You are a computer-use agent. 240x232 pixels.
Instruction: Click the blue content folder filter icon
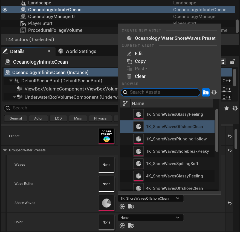[206, 92]
